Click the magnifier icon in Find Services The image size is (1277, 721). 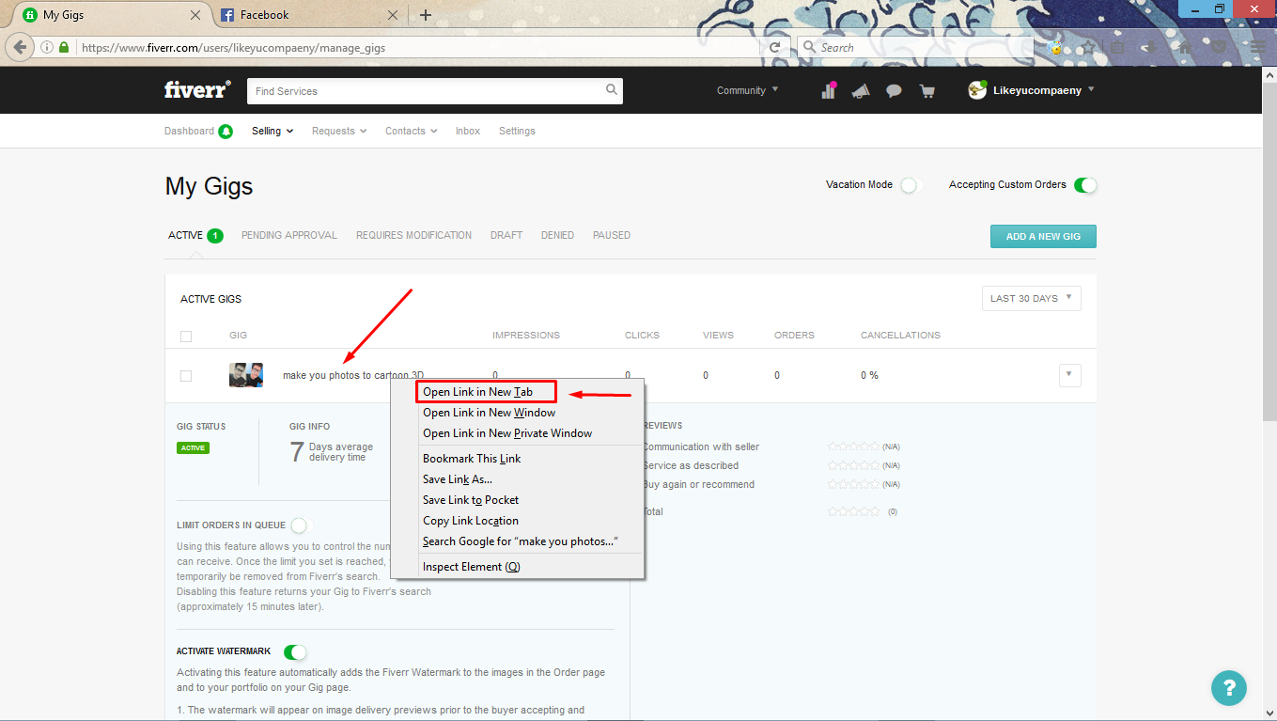[612, 90]
